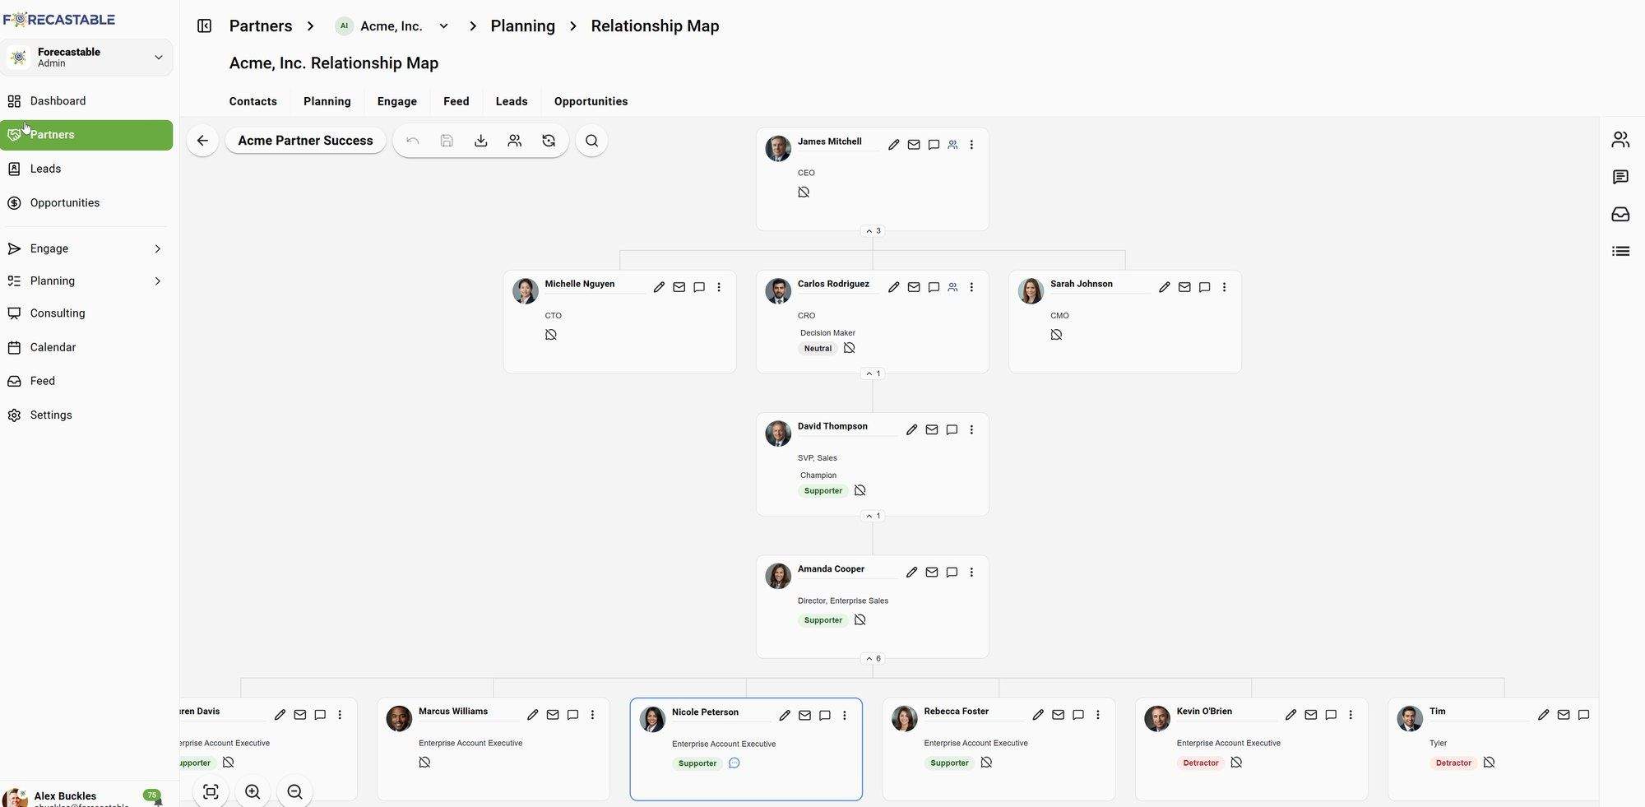Click Carlos Rodriguez profile photo
Screen dimensions: 1645x807
[x=778, y=291]
